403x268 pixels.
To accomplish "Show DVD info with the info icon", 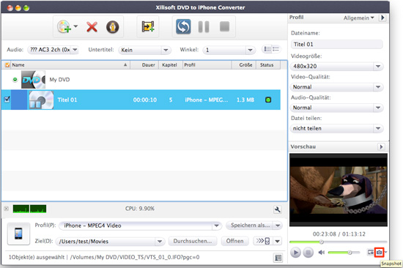I will pyautogui.click(x=113, y=26).
